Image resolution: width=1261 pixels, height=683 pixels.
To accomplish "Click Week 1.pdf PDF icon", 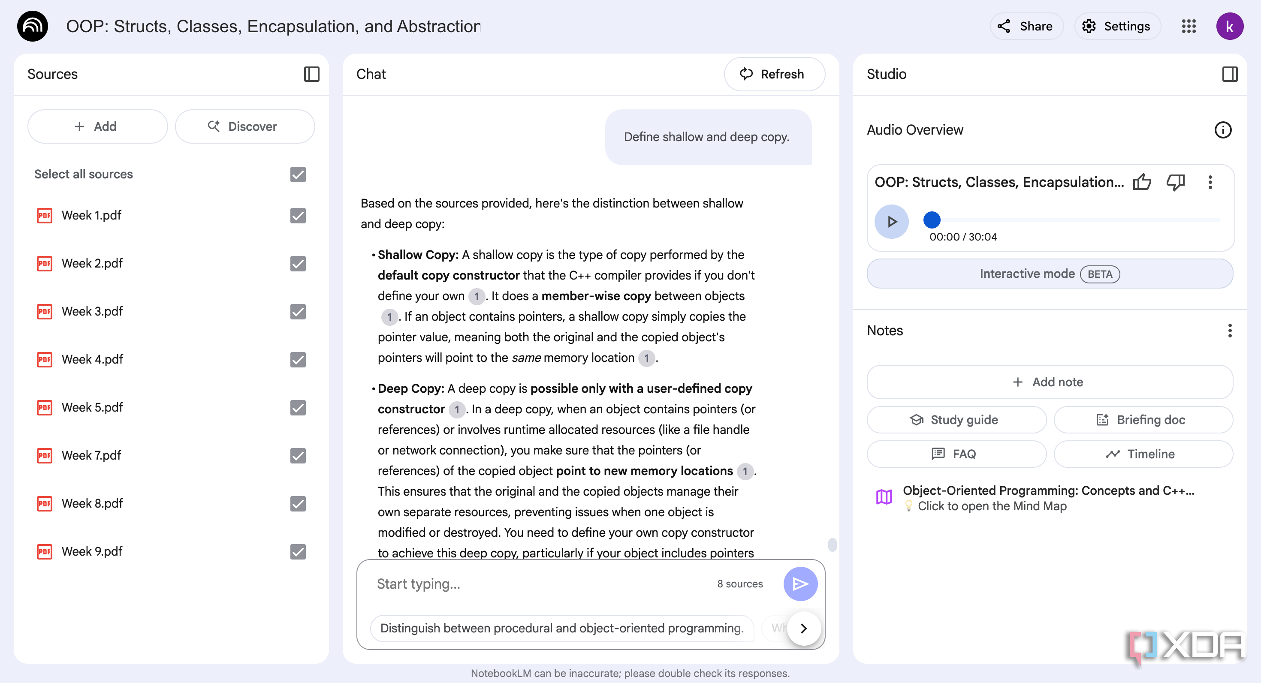I will pos(45,215).
